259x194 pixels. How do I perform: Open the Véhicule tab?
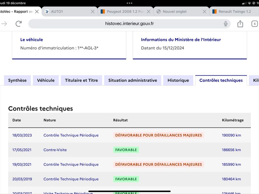tap(46, 80)
